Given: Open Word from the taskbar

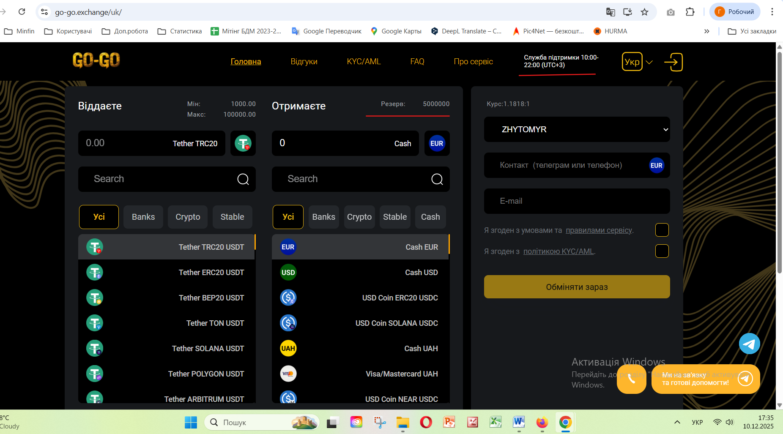Looking at the screenshot, I should pos(519,422).
